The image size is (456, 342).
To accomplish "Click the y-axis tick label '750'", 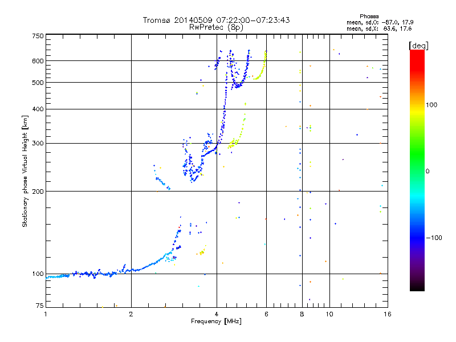I will coord(38,36).
